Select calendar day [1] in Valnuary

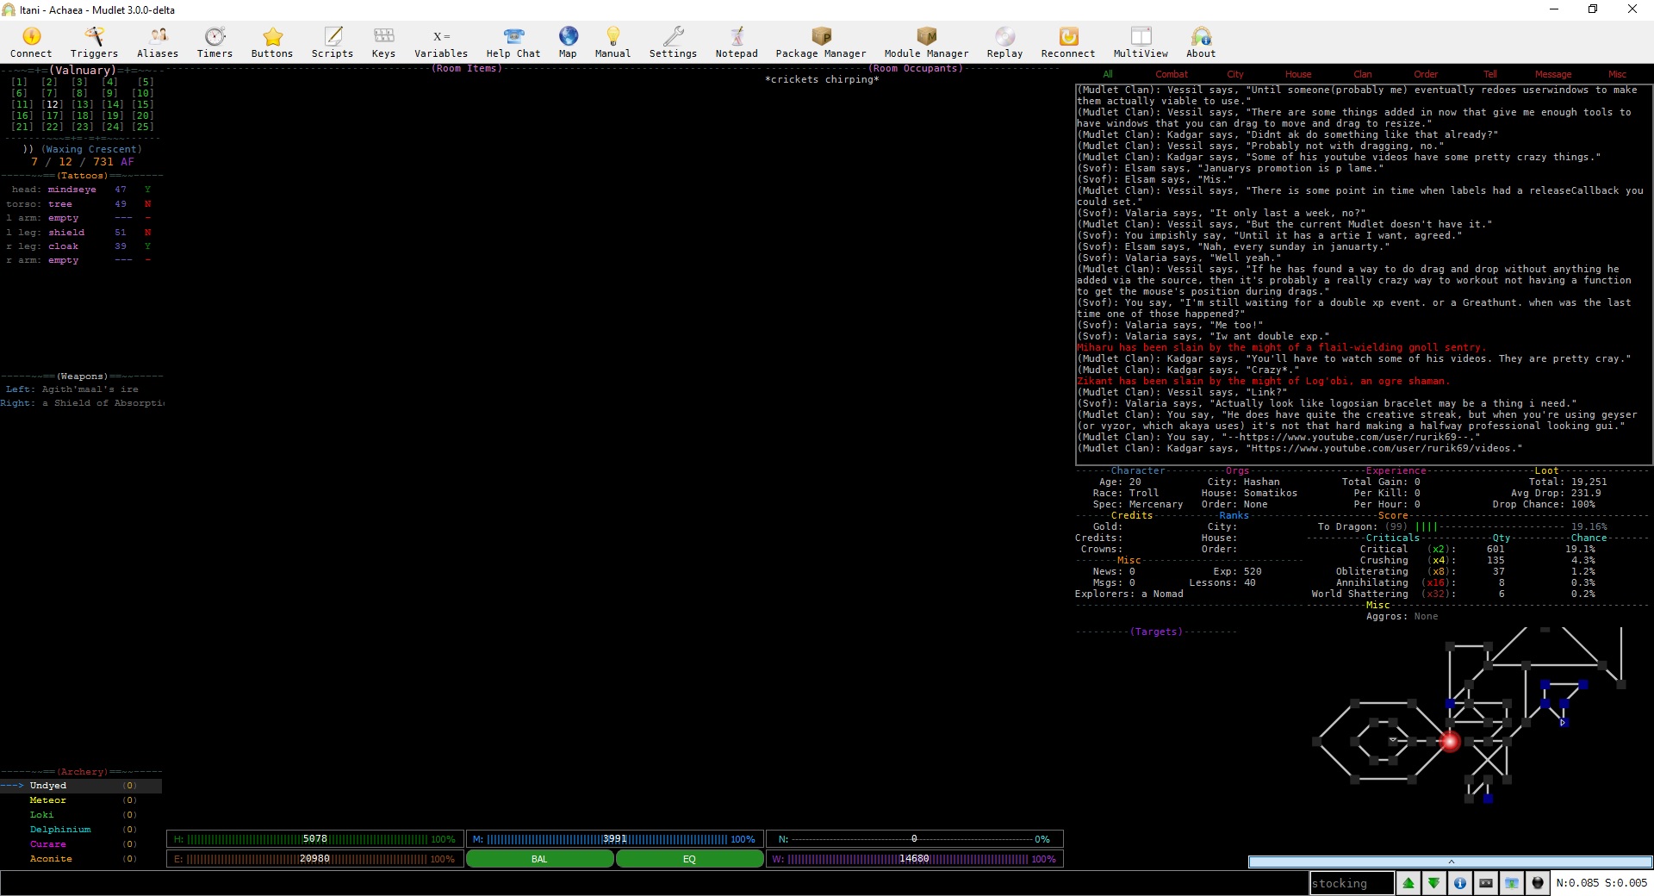pyautogui.click(x=20, y=82)
